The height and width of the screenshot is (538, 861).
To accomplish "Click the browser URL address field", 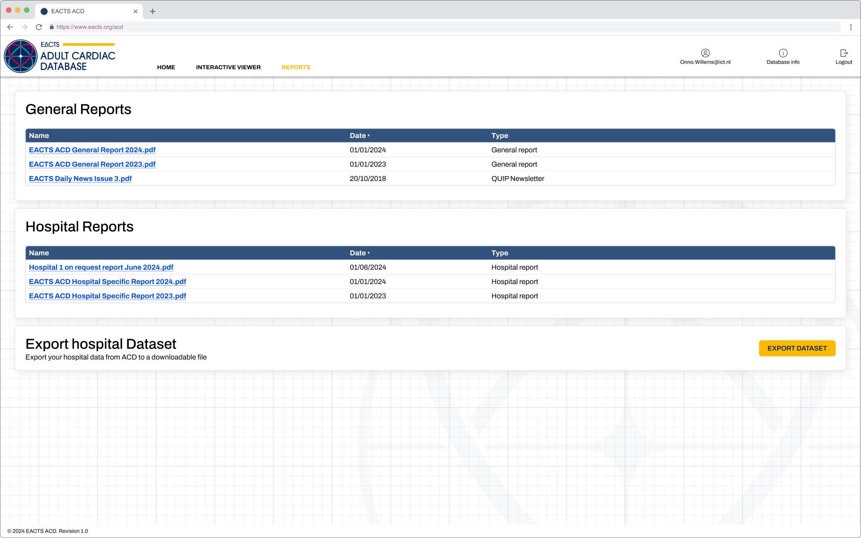I will [444, 27].
